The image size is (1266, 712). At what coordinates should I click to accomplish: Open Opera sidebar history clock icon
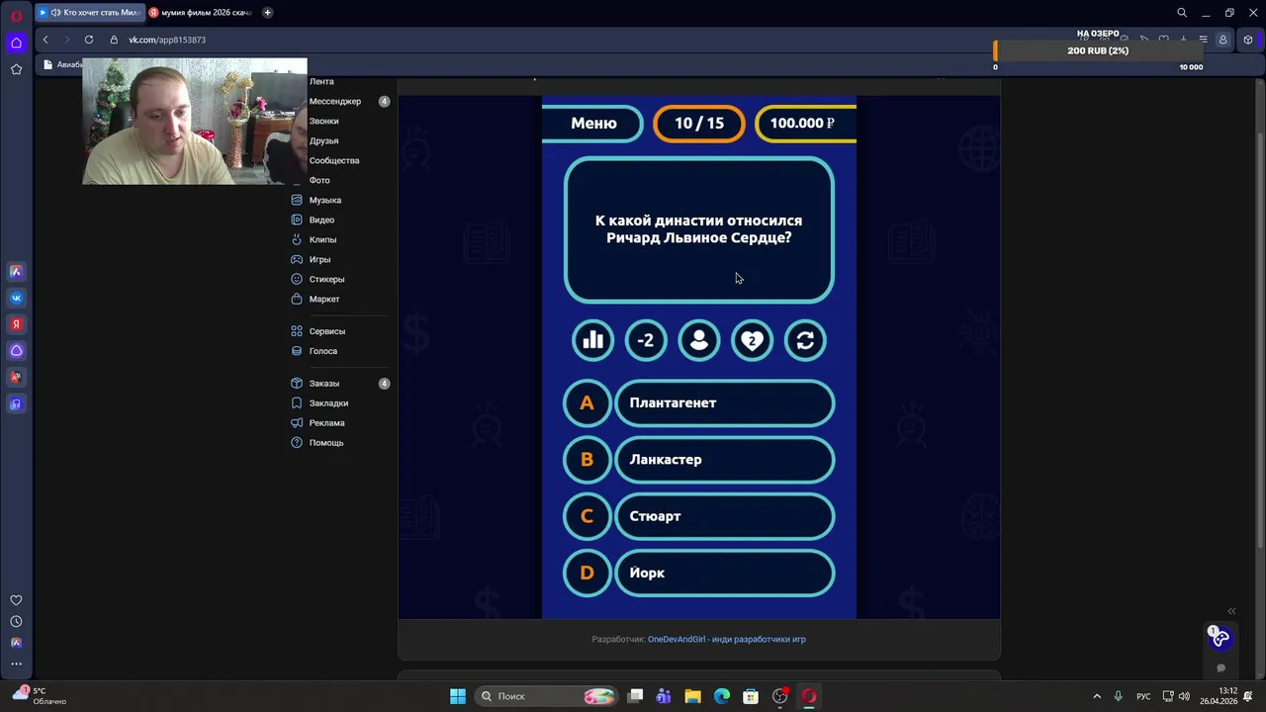16,622
